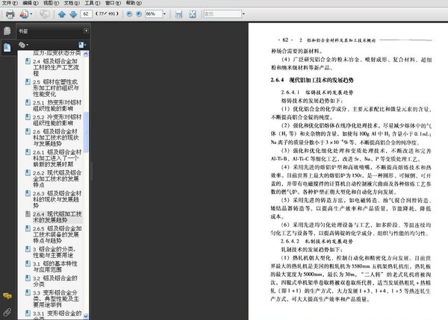Click the page number 62 in page header
448x320 pixels.
tap(285, 40)
